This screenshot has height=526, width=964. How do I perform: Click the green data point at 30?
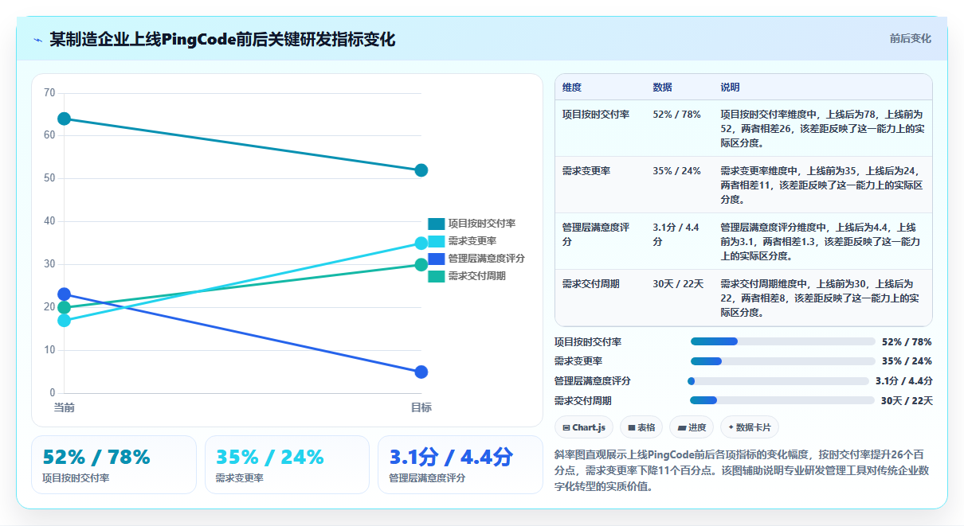[x=421, y=264]
